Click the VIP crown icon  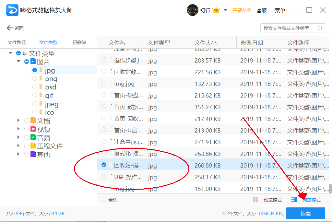click(x=216, y=10)
